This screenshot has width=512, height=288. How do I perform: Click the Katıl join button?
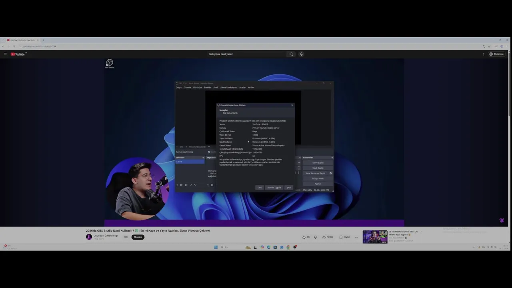pyautogui.click(x=126, y=237)
